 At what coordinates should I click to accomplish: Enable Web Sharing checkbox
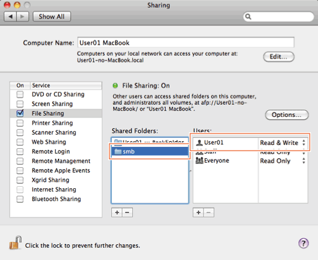20,142
